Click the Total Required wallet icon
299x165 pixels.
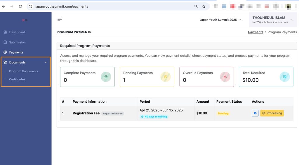(x=285, y=77)
